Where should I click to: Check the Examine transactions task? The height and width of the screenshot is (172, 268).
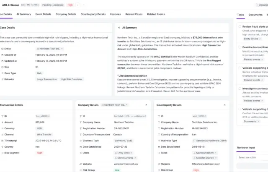240,47
